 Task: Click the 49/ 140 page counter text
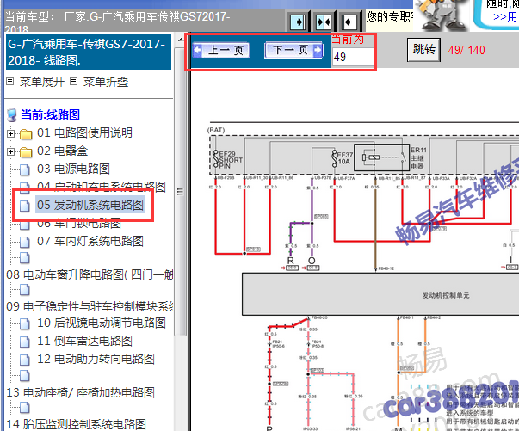coord(466,50)
